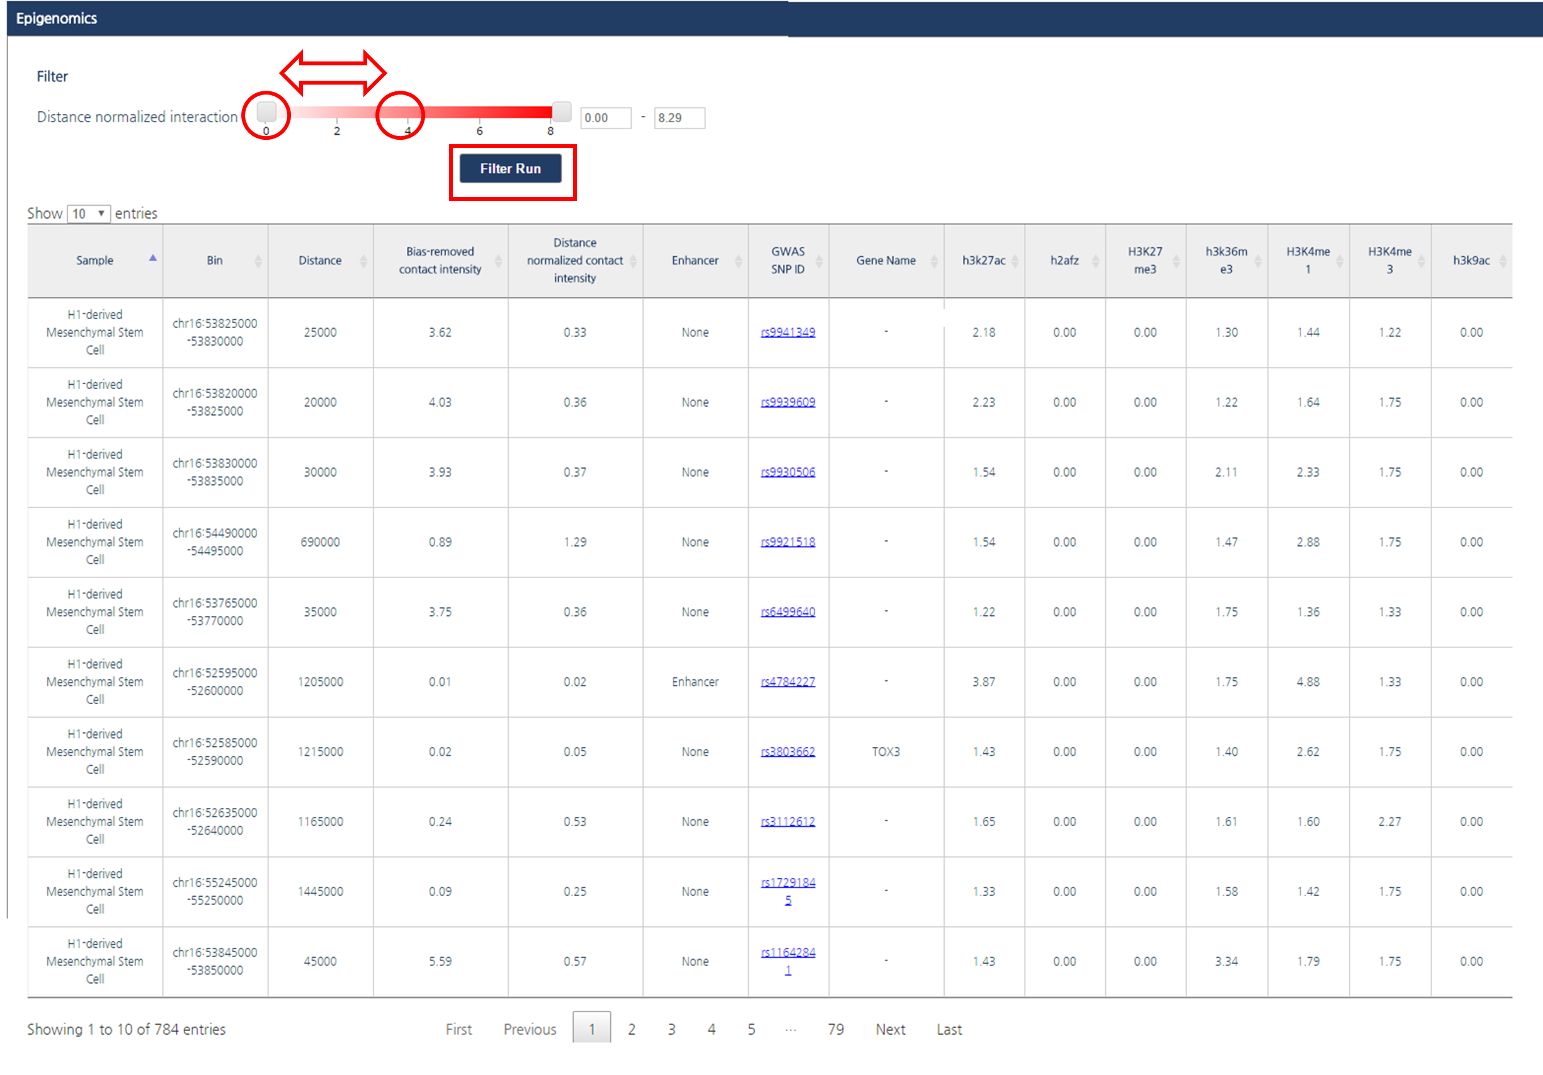The image size is (1543, 1075).
Task: Click bin cell chr16:53845000-53850000
Action: 215,961
